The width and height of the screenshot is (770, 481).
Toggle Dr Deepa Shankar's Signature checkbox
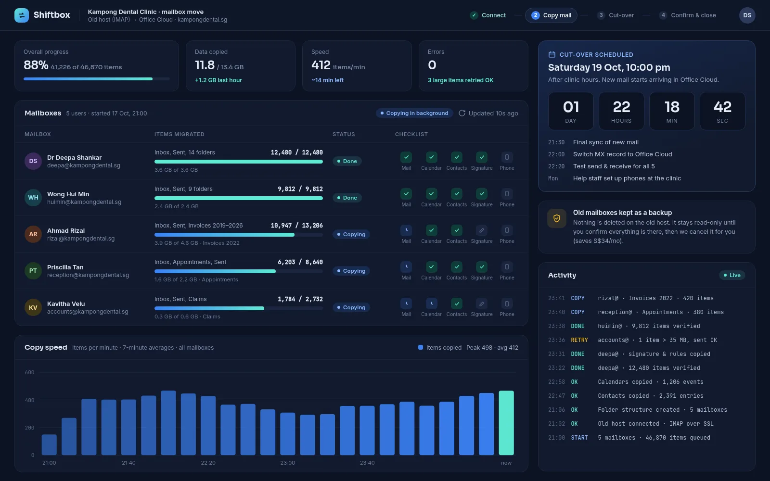[x=482, y=157]
